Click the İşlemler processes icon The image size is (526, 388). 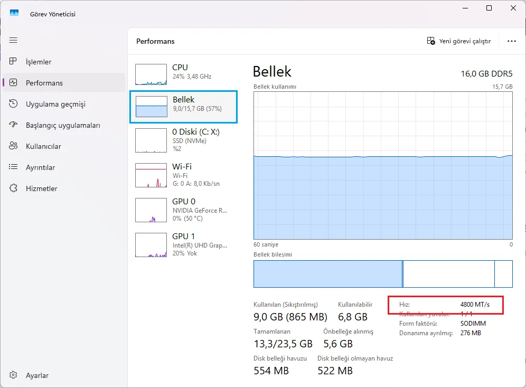click(13, 61)
